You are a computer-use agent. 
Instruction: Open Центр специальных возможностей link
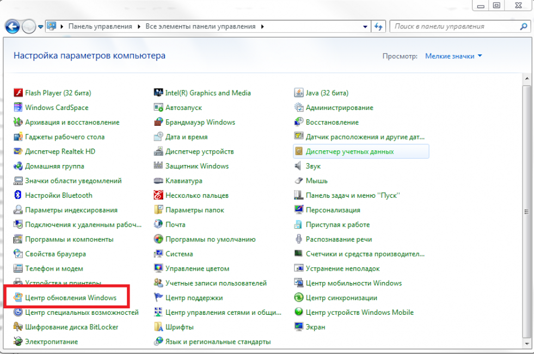point(82,313)
